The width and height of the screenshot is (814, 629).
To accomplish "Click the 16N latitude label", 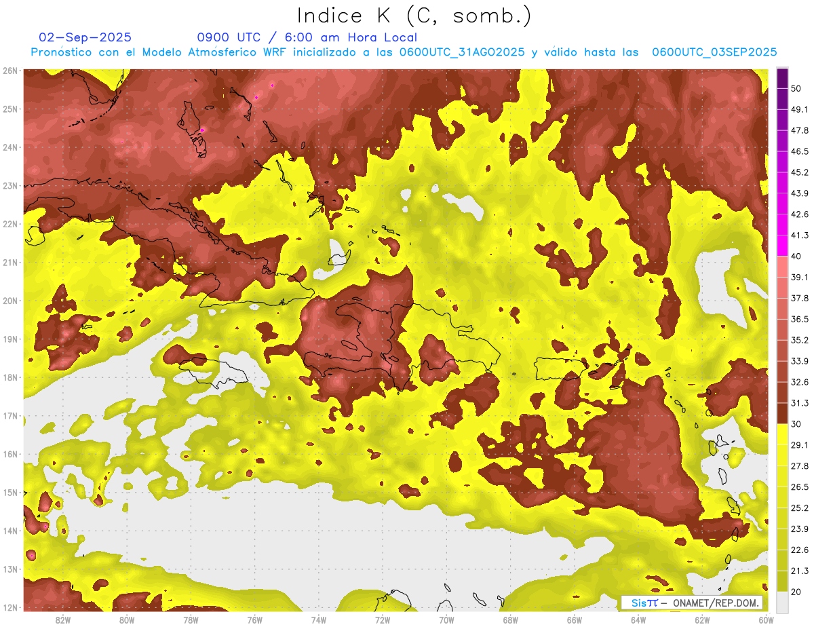I will [10, 454].
